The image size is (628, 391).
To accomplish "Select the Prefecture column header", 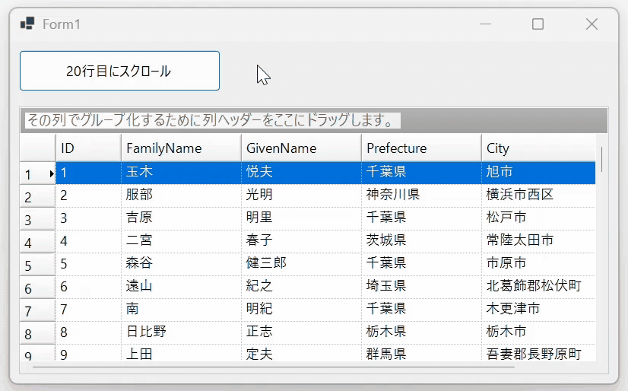I will click(x=421, y=148).
